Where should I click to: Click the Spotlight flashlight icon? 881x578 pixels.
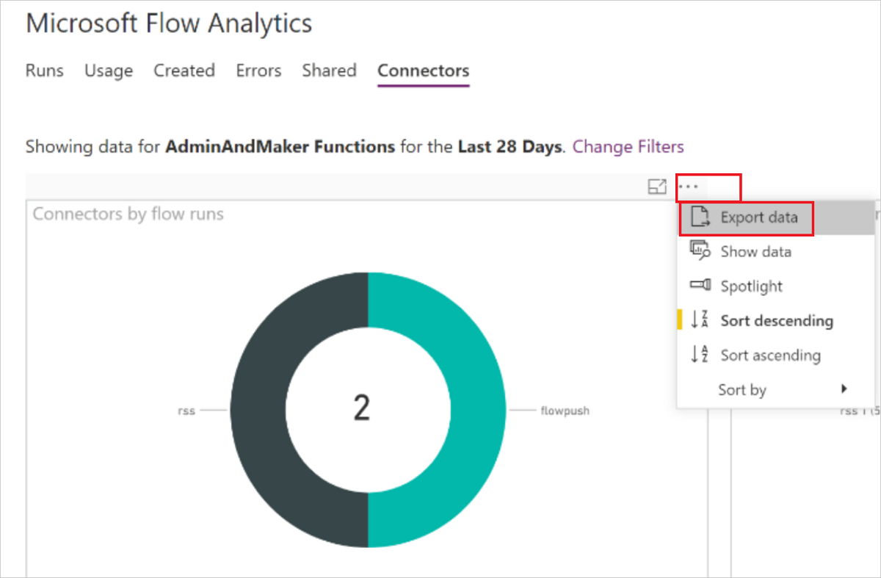(x=700, y=286)
